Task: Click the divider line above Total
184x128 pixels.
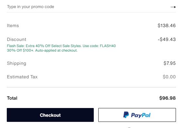Action: click(x=91, y=87)
